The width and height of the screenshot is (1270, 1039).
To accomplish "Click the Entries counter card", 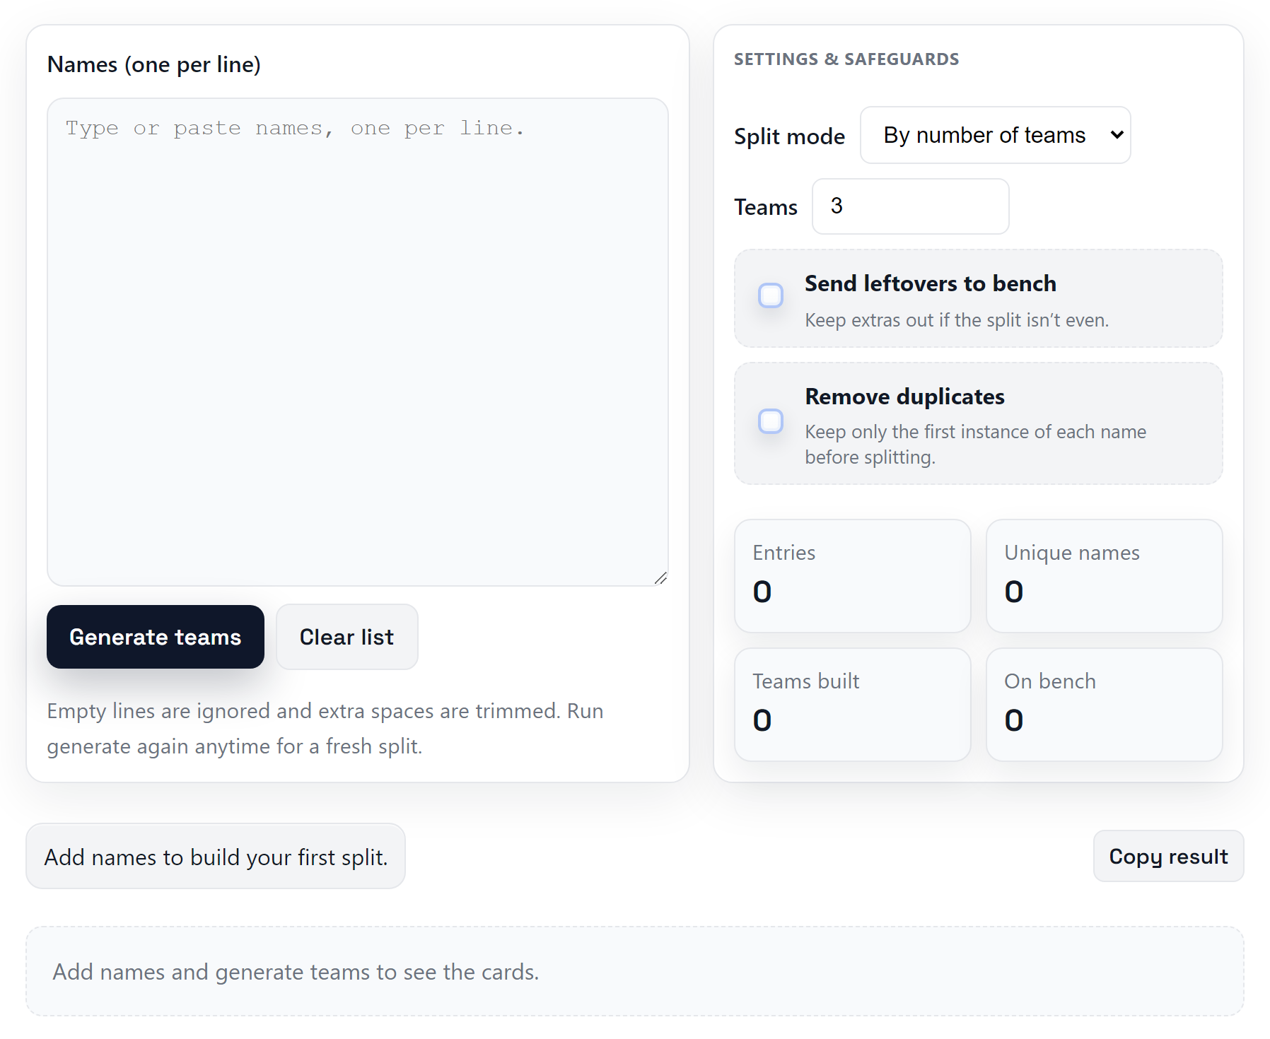I will (x=852, y=576).
